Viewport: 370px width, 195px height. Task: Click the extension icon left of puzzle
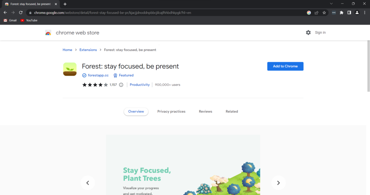click(334, 13)
